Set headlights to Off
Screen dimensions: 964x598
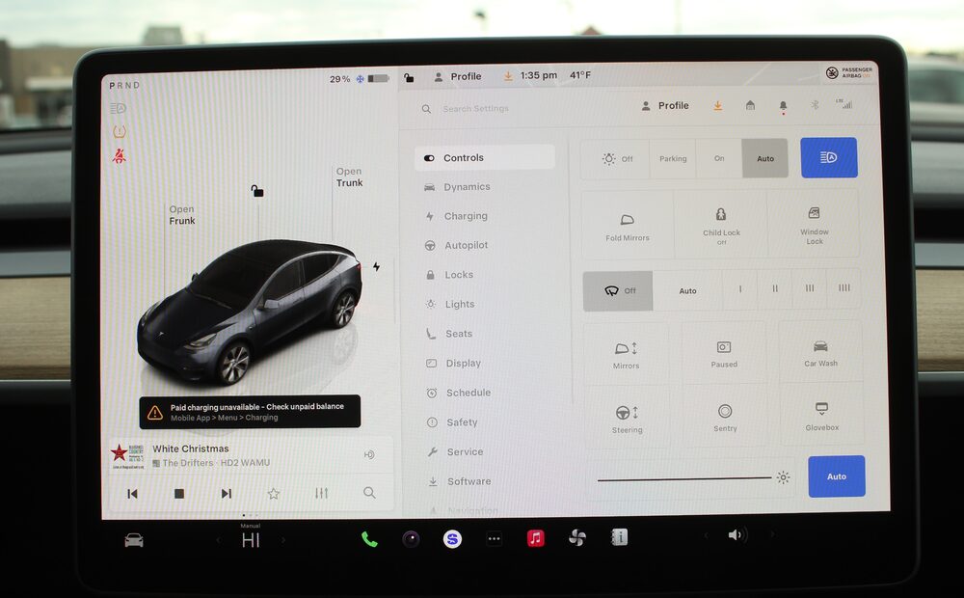[x=617, y=159]
